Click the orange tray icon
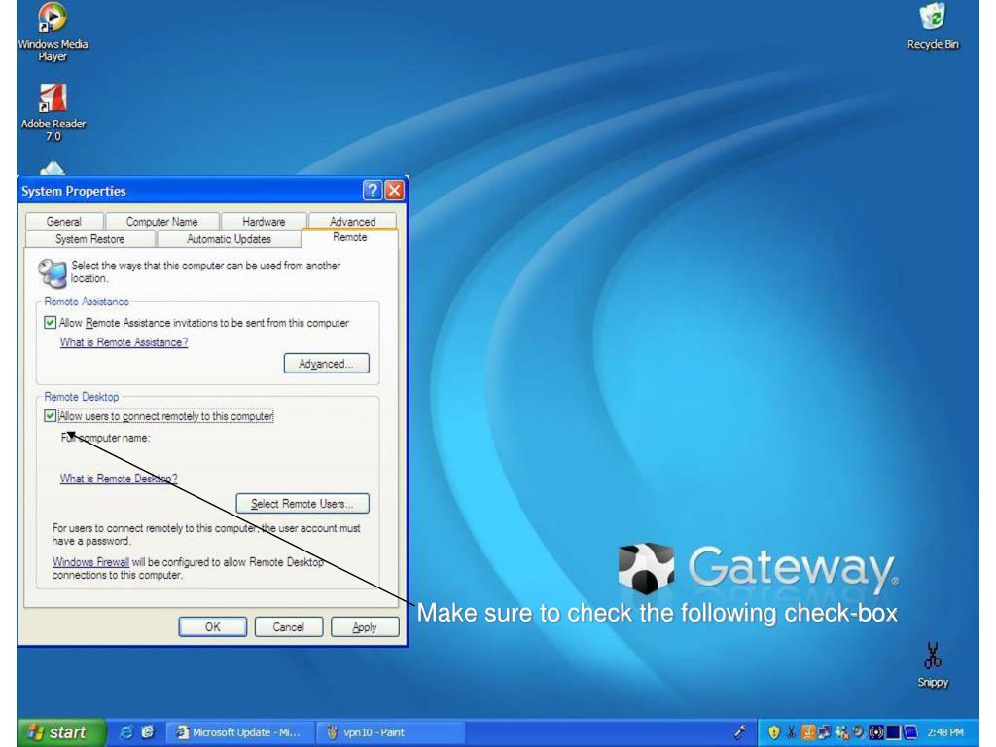Image resolution: width=996 pixels, height=747 pixels. click(x=808, y=732)
